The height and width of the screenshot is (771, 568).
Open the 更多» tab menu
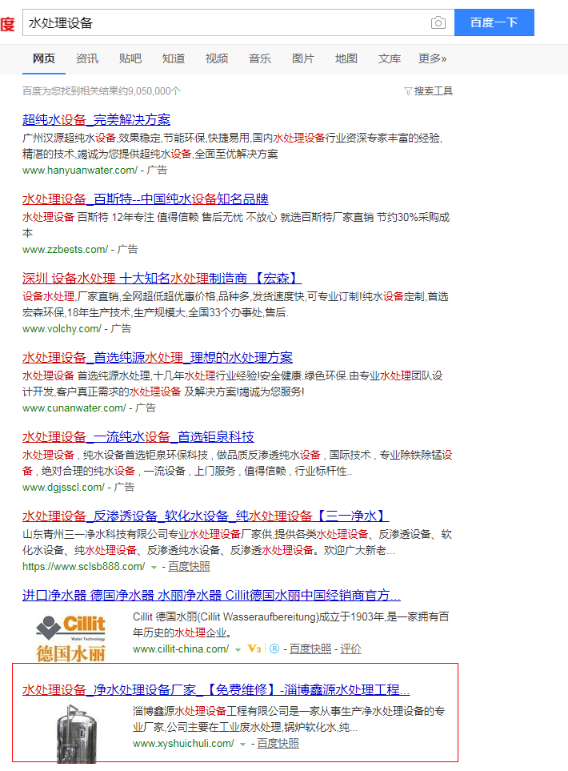tap(432, 58)
